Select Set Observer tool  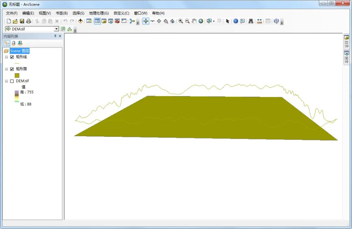(172, 21)
